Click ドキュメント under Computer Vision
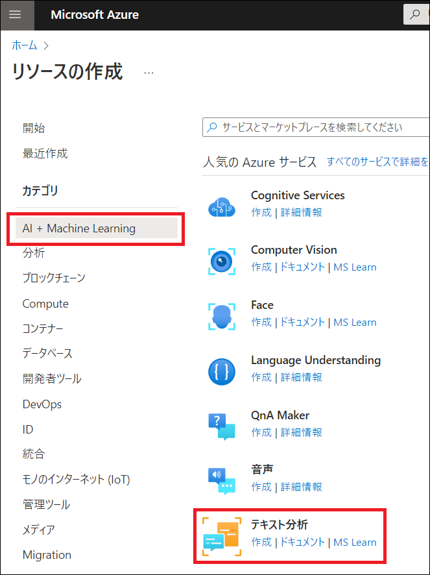The width and height of the screenshot is (430, 575). 302,267
